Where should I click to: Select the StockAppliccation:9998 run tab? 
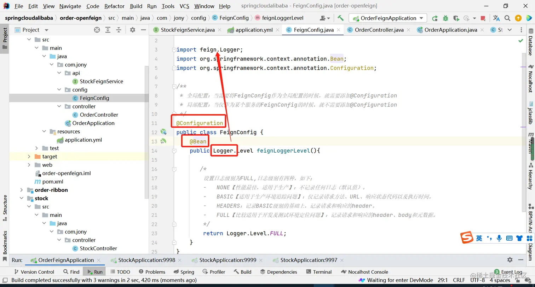coord(146,260)
